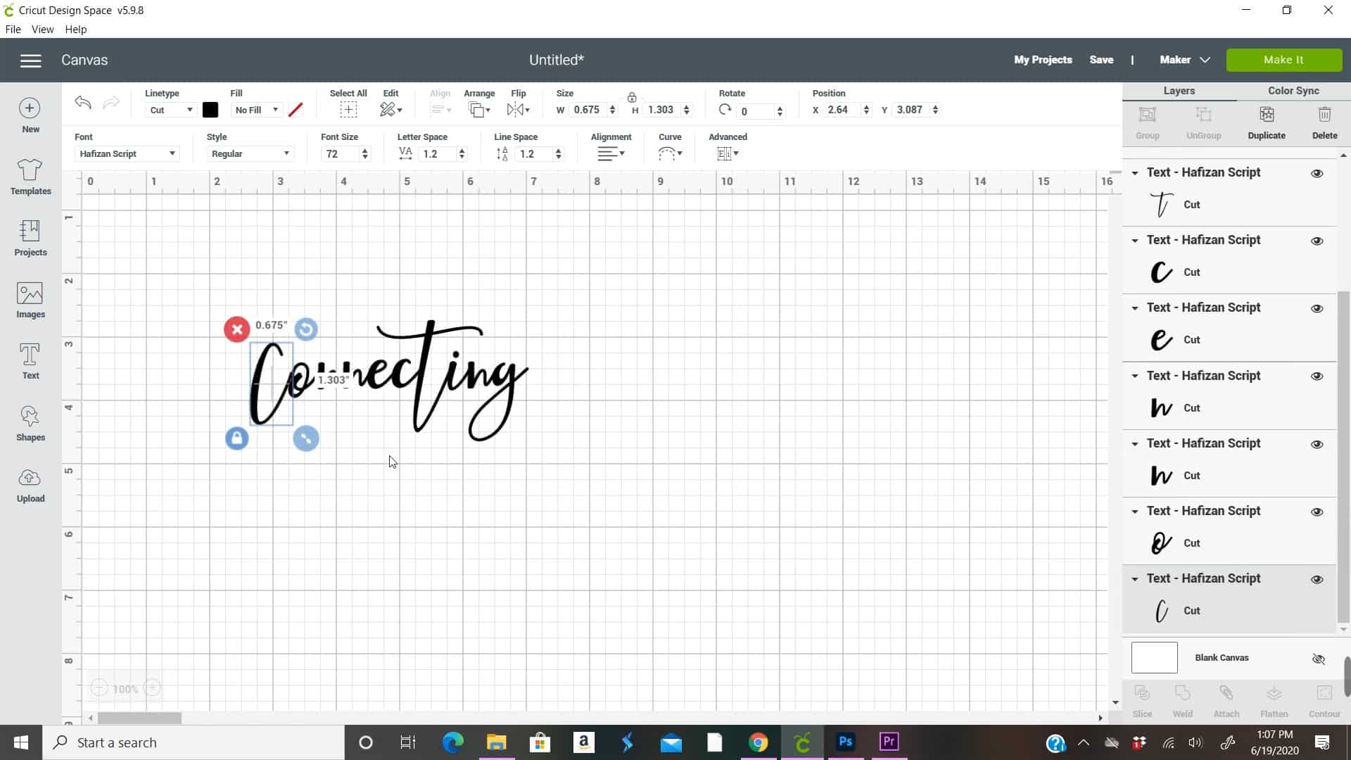Viewport: 1351px width, 760px height.
Task: Click the Delete layer icon
Action: (1324, 114)
